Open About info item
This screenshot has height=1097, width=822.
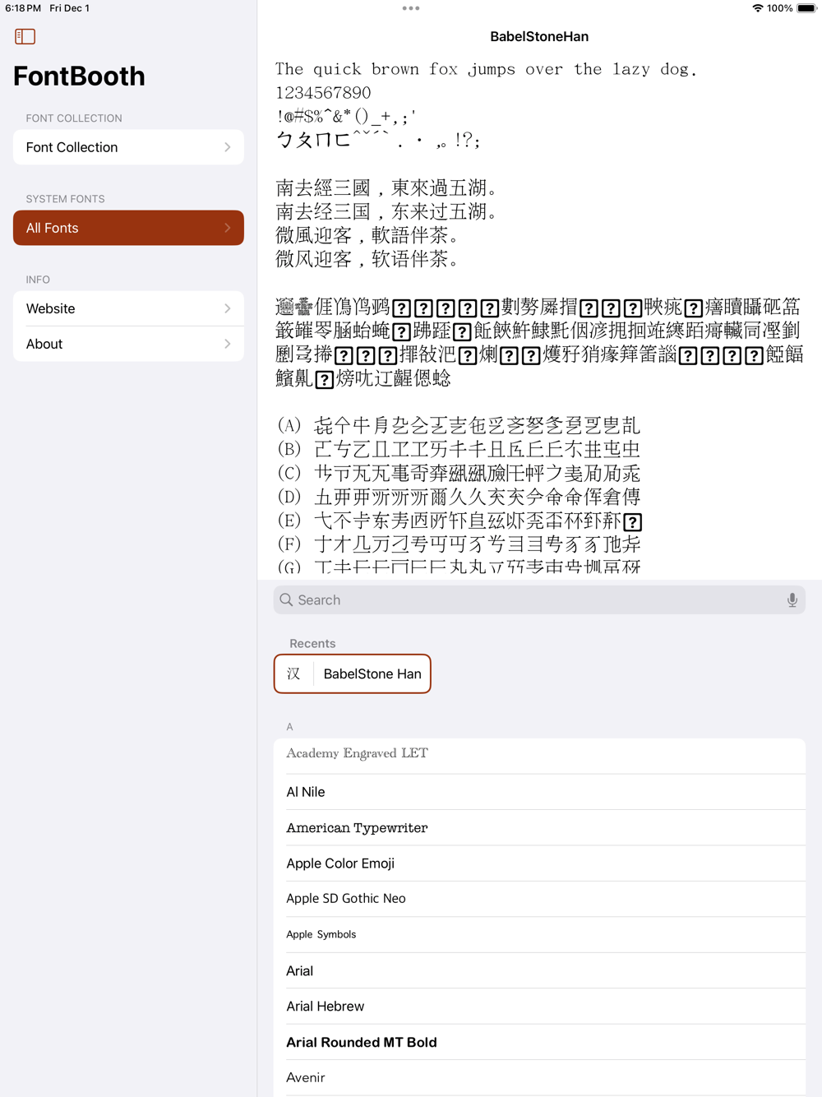[128, 344]
